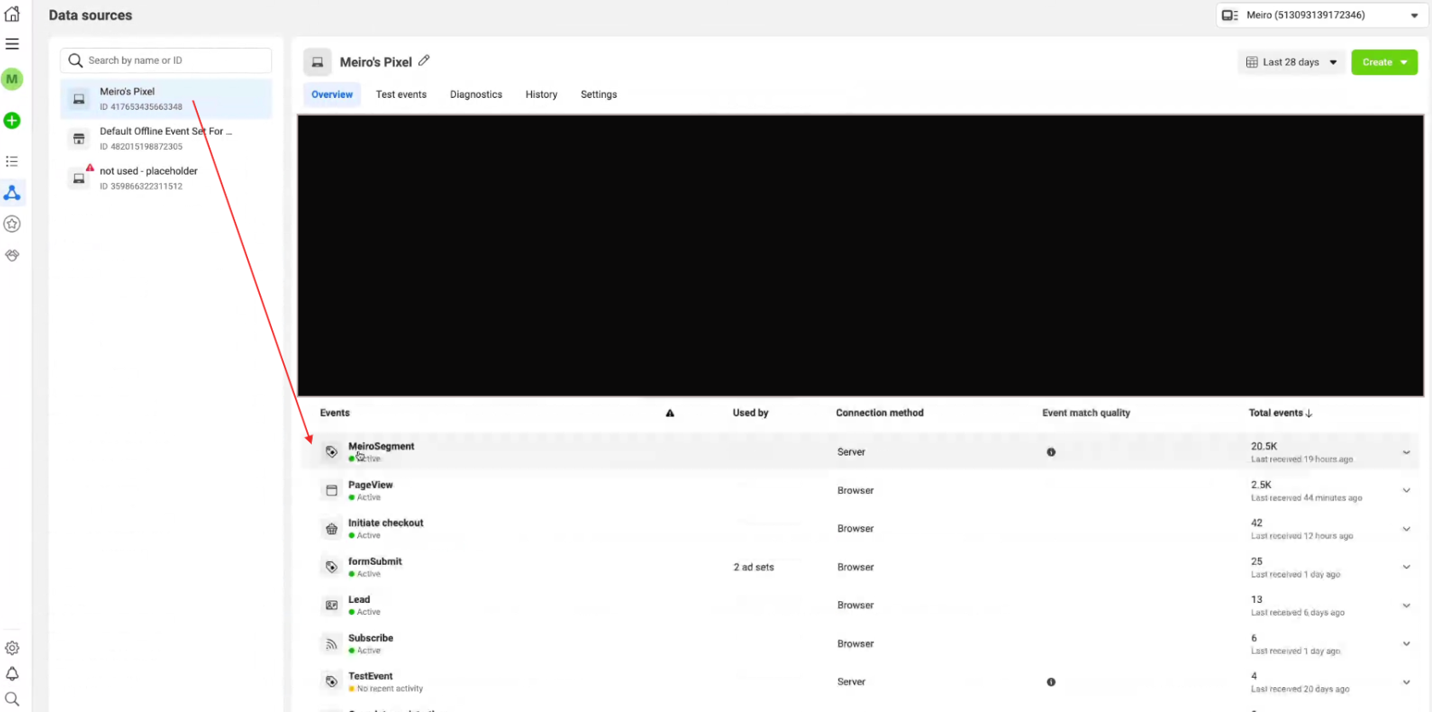This screenshot has width=1432, height=712.
Task: Open the Meiro business account dropdown
Action: (x=1320, y=15)
